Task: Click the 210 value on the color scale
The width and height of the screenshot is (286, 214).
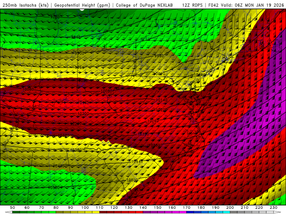Action: 245,208
